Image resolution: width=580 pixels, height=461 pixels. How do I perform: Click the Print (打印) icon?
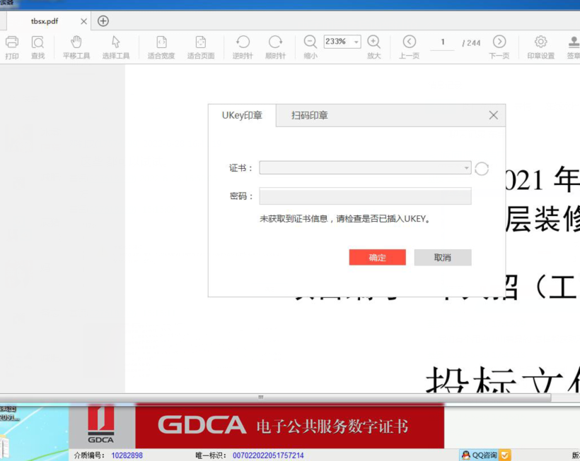[x=12, y=43]
